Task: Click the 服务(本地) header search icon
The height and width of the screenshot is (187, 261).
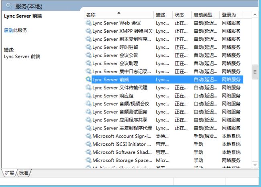Action: (x=9, y=6)
